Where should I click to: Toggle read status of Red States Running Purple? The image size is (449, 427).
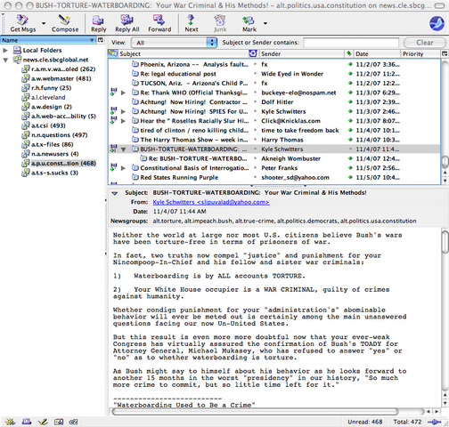(x=350, y=177)
